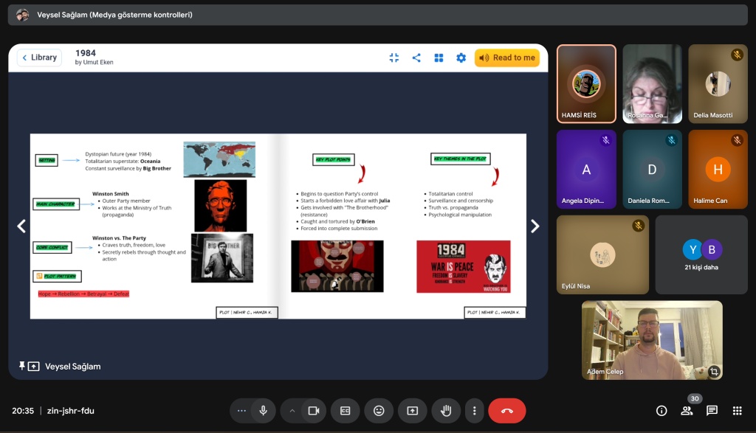This screenshot has width=756, height=433.
Task: Select Angela Dipin participant tile
Action: click(586, 169)
